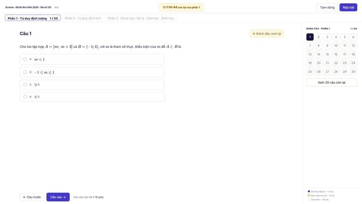Go back with Câu trước button
362x204 pixels.
[32, 197]
